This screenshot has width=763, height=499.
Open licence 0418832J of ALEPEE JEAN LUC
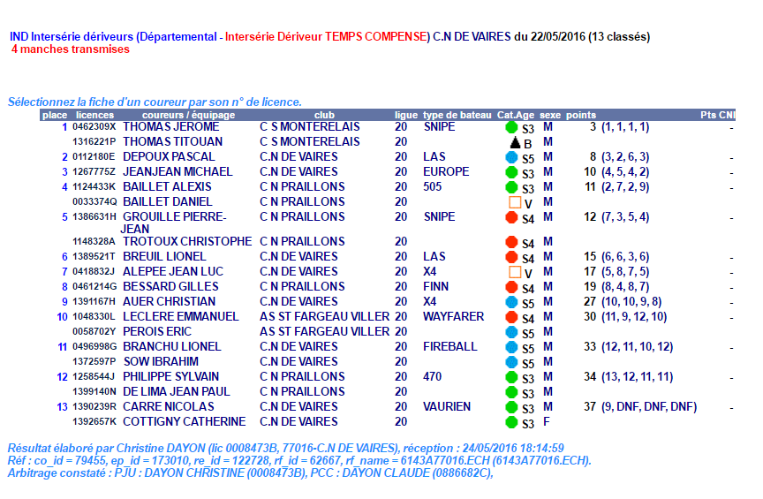tap(94, 272)
